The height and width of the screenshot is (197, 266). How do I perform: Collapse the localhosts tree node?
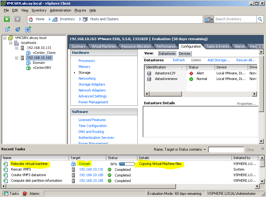[x=11, y=43]
